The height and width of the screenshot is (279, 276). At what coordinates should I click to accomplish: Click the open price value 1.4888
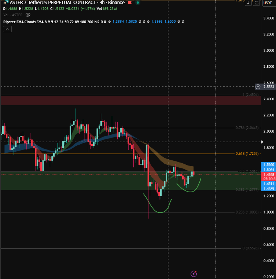tap(11, 8)
